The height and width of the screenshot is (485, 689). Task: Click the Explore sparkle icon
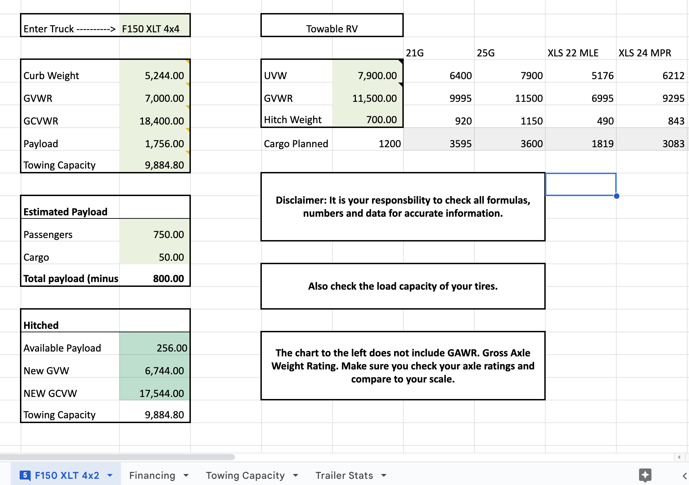pyautogui.click(x=645, y=475)
